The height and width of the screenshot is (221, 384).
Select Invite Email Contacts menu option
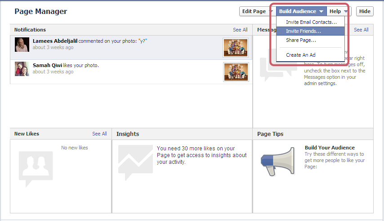tap(311, 22)
